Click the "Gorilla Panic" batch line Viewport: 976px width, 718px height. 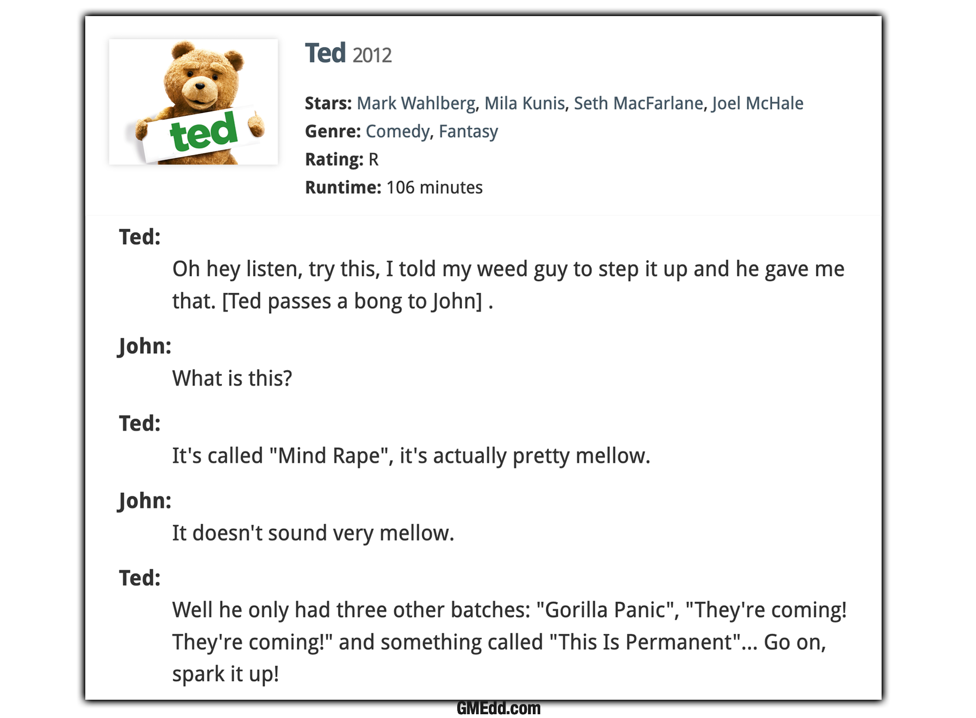tap(509, 610)
